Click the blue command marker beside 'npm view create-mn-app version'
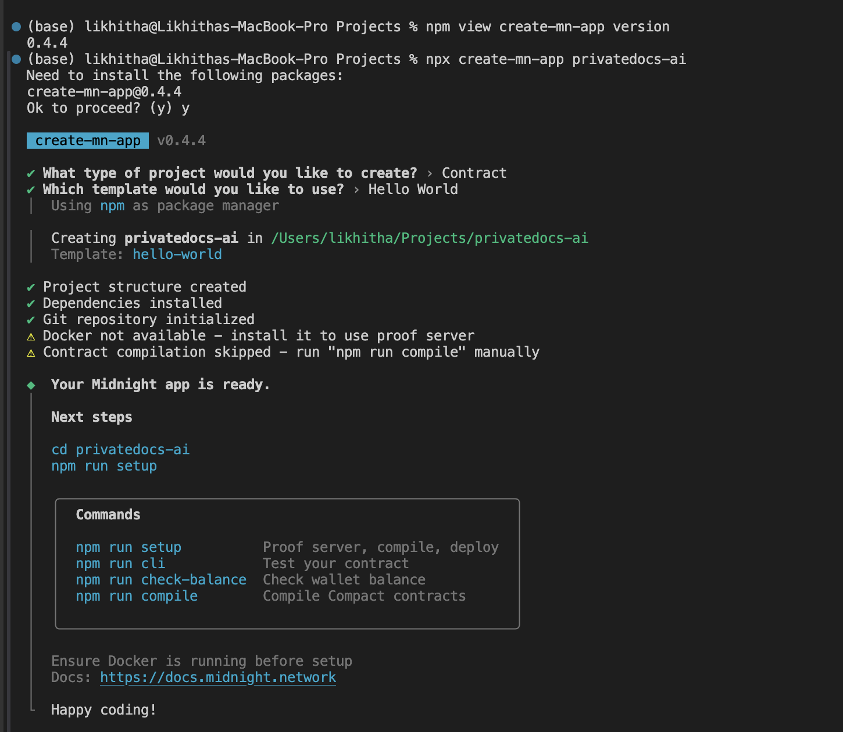This screenshot has height=732, width=843. coord(16,26)
